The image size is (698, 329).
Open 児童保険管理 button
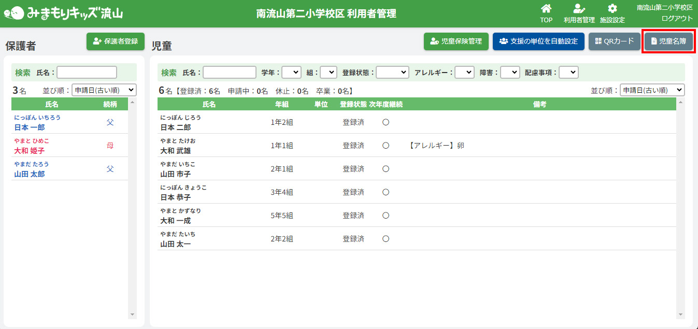(x=456, y=41)
